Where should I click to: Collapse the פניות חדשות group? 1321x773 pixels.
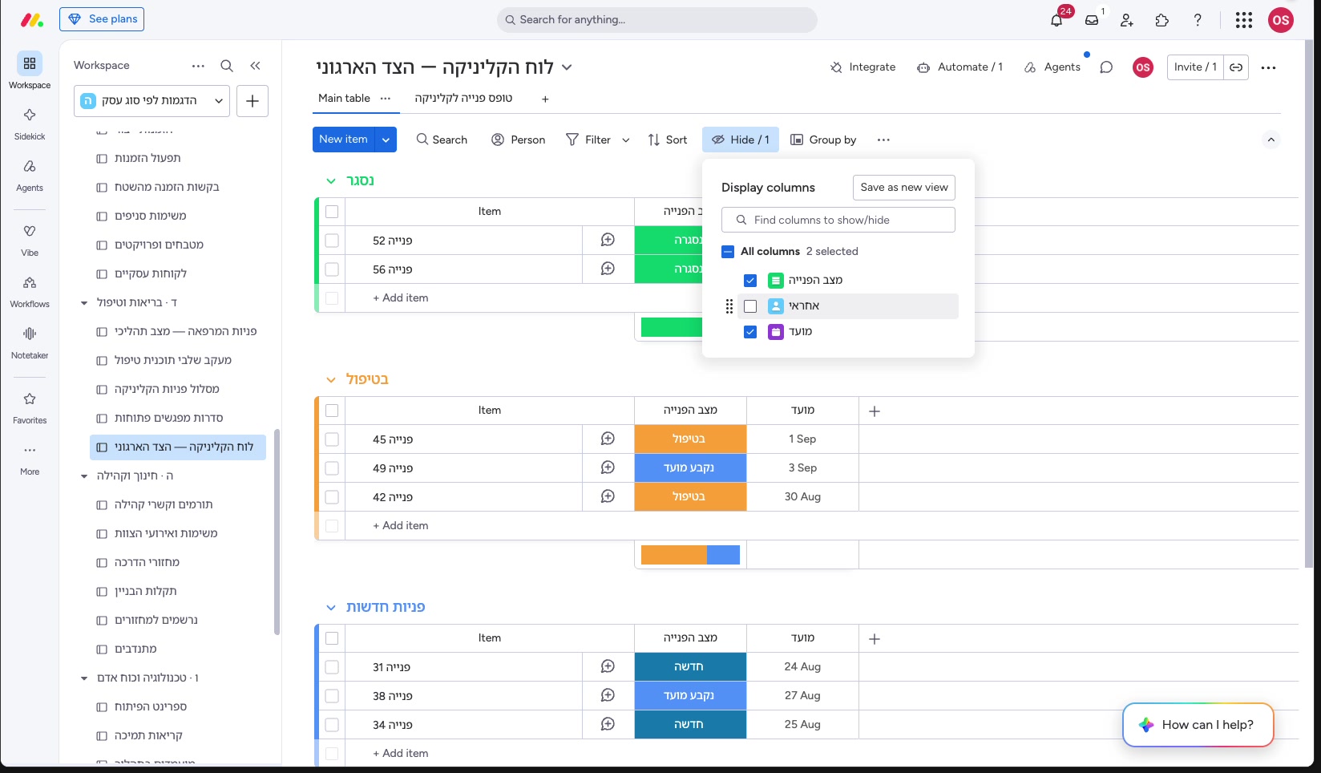click(331, 608)
